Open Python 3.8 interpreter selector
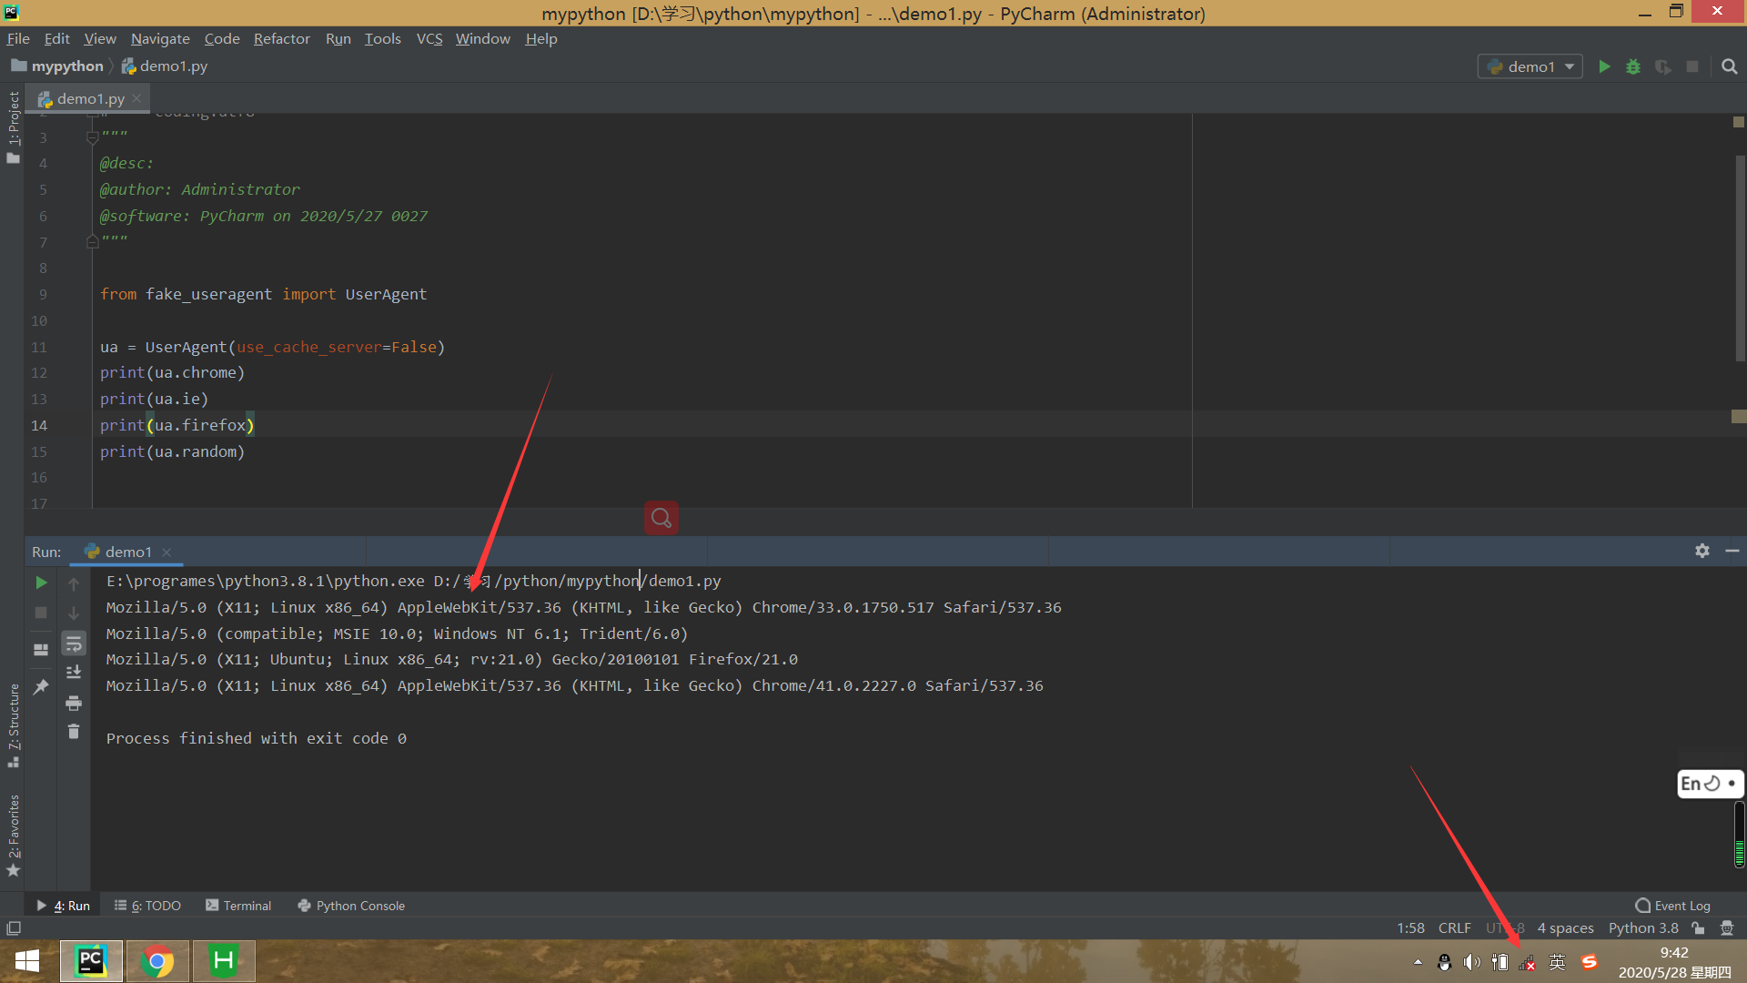1747x983 pixels. (x=1642, y=928)
